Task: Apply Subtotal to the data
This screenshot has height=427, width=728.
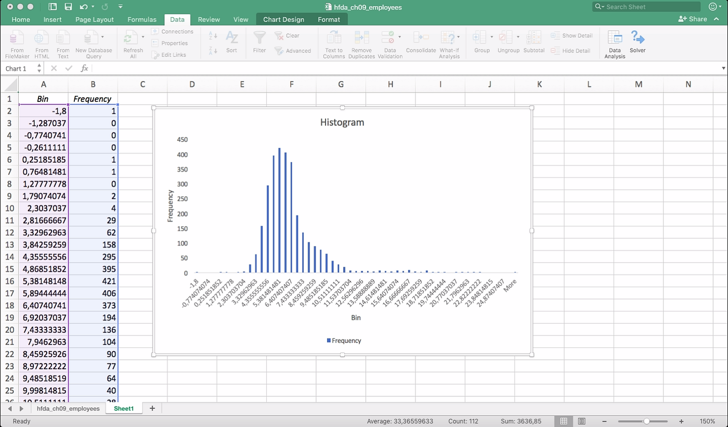Action: pyautogui.click(x=534, y=42)
